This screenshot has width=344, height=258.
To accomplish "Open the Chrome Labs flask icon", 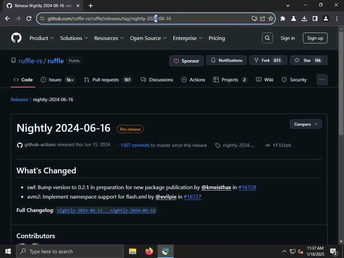I will [294, 18].
